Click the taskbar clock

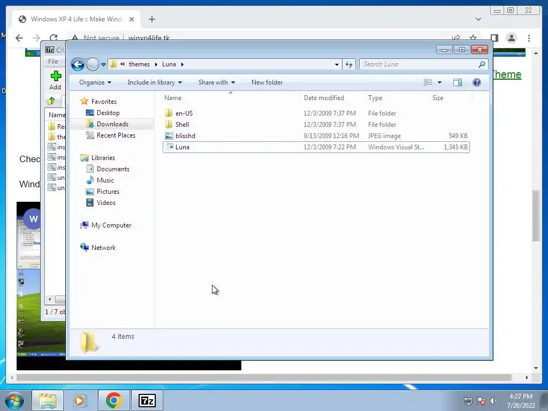(x=521, y=401)
